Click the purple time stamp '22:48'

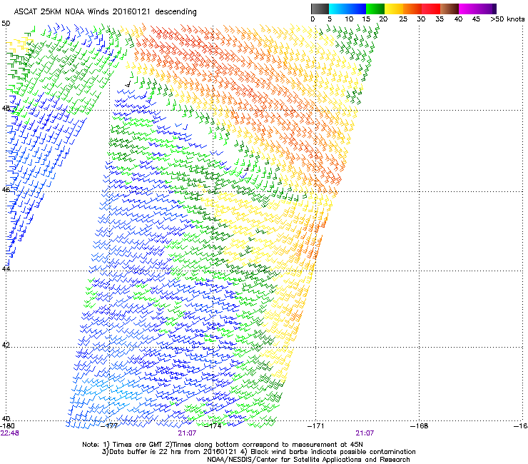click(x=9, y=433)
